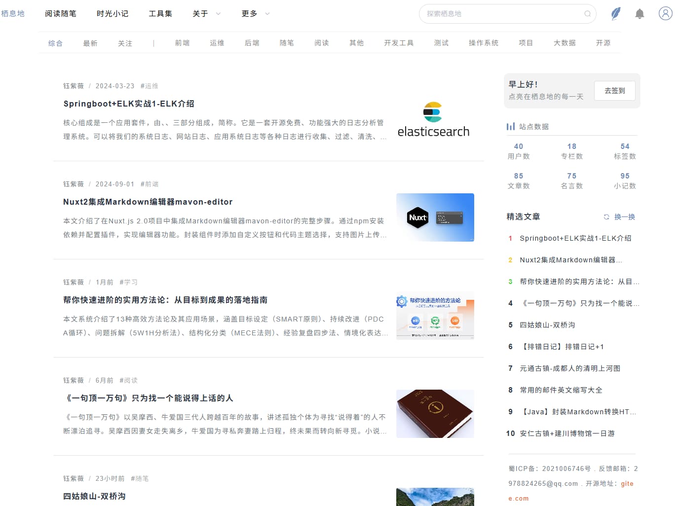Select the 大数据 category tab
Image resolution: width=679 pixels, height=506 pixels.
tap(564, 43)
